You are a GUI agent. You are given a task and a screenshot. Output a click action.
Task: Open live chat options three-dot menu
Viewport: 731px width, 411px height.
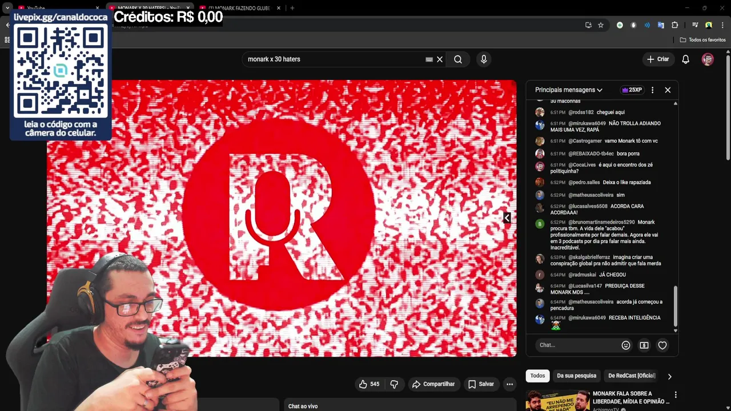(x=652, y=90)
